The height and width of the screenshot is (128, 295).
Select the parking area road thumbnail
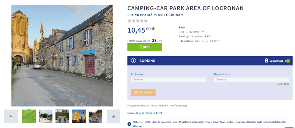click(x=46, y=116)
